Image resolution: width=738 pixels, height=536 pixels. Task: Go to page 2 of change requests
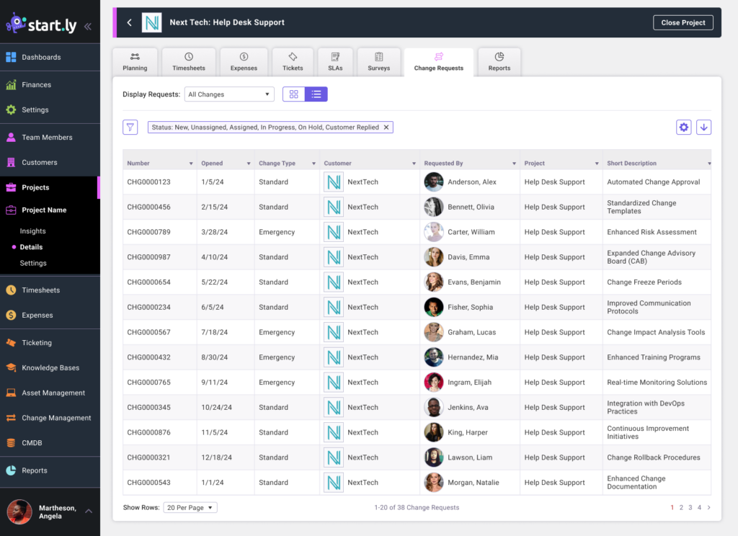pos(682,507)
